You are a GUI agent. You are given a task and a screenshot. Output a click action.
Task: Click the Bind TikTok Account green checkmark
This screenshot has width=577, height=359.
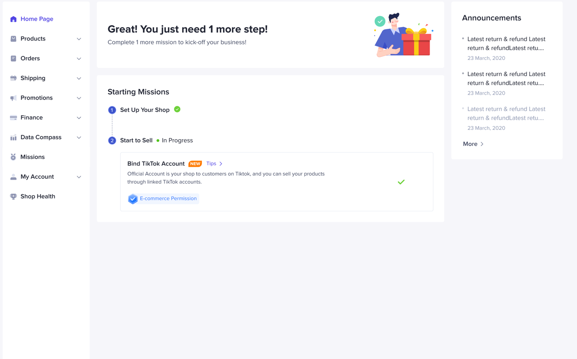(x=401, y=182)
